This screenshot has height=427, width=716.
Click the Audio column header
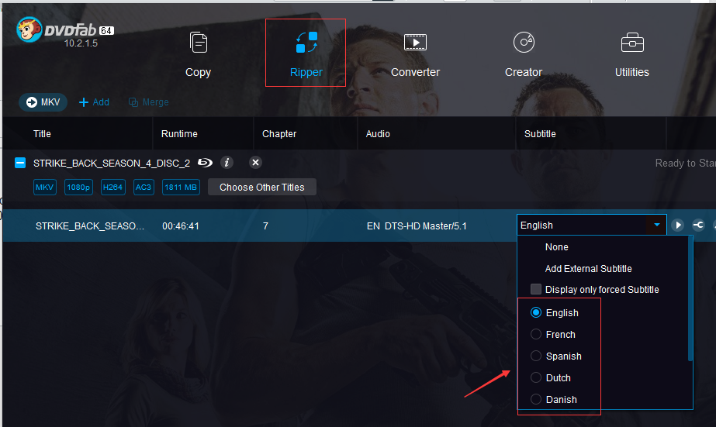[x=378, y=133]
